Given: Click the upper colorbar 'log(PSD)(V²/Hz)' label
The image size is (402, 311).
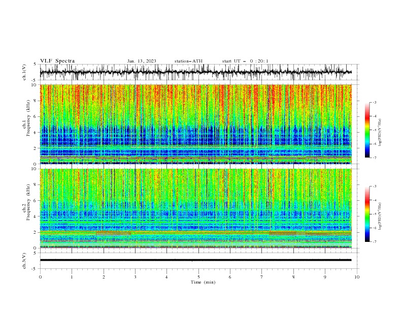Looking at the screenshot, I should pyautogui.click(x=380, y=133).
